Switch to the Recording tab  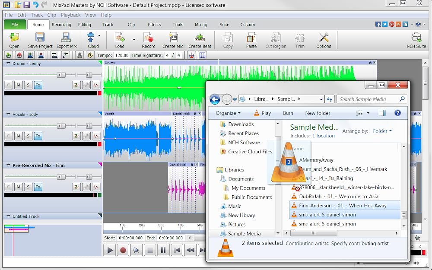61,25
